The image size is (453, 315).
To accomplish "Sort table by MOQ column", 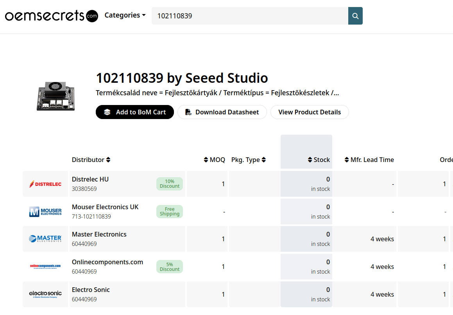I will coord(214,160).
